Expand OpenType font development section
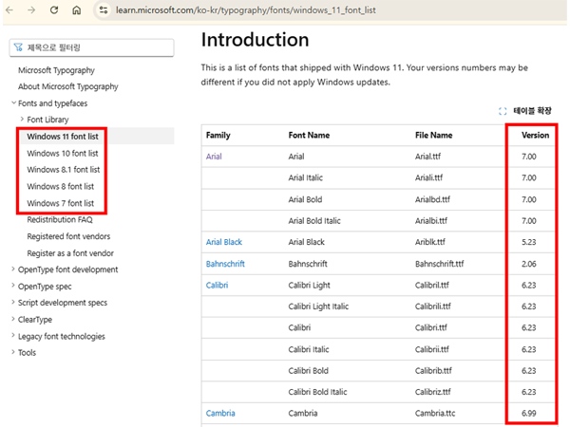The image size is (570, 427). click(x=13, y=269)
